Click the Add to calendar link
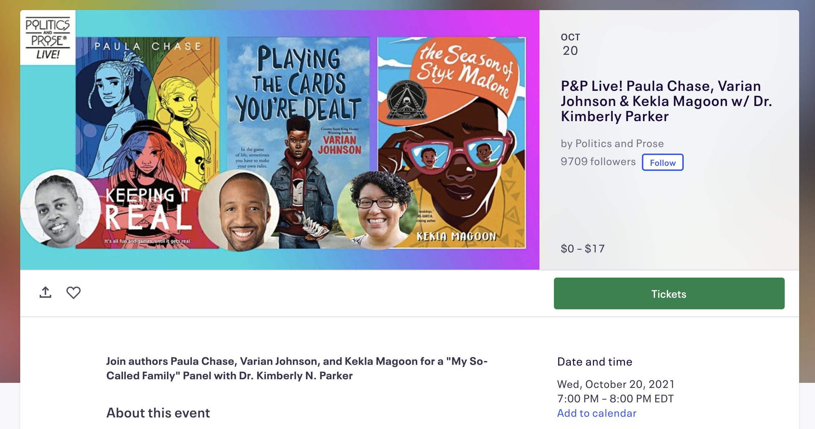The image size is (815, 429). [x=596, y=413]
